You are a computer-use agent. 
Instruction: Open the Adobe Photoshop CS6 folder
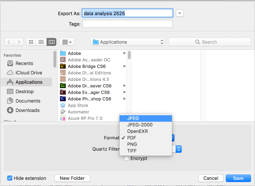pos(92,99)
